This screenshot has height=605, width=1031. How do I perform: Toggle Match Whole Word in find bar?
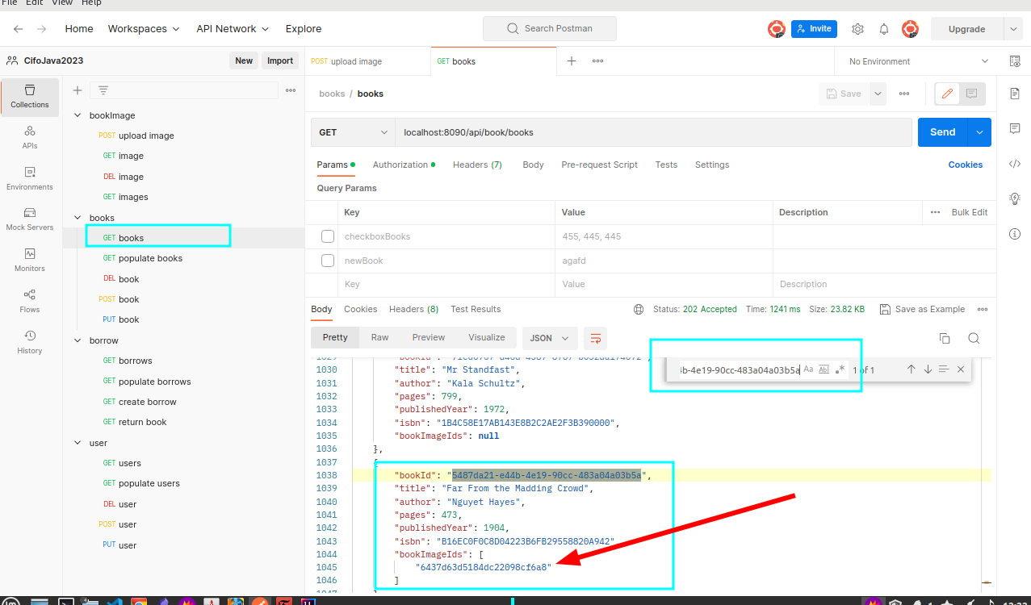[x=824, y=369]
